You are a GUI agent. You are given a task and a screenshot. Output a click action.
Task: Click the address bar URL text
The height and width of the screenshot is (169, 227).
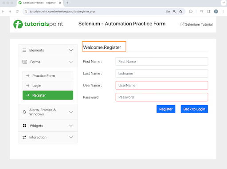(x=63, y=12)
